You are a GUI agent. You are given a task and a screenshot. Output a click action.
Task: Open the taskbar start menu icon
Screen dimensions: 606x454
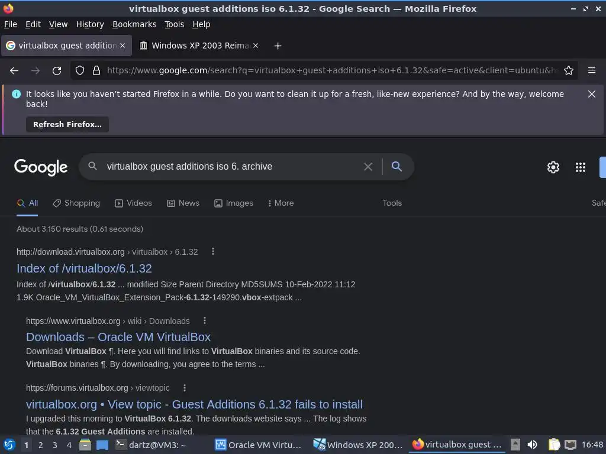pyautogui.click(x=9, y=445)
